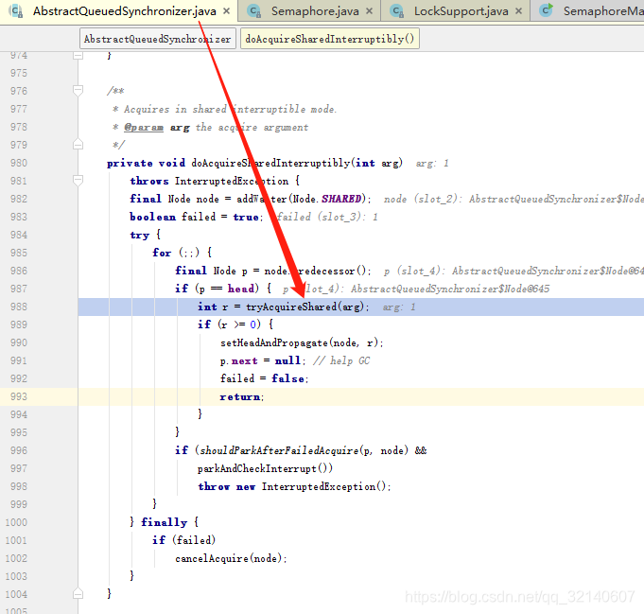The width and height of the screenshot is (644, 614).
Task: Click the 'finally' keyword on line 1000
Action: (x=164, y=522)
